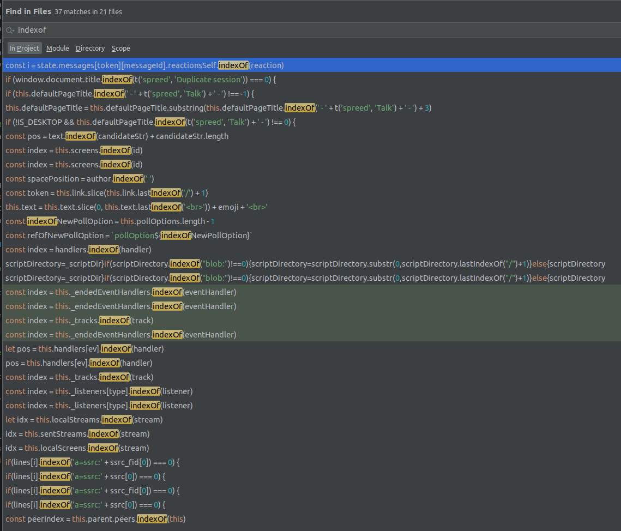The width and height of the screenshot is (621, 531).
Task: Switch to the Module scope tab
Action: [57, 49]
